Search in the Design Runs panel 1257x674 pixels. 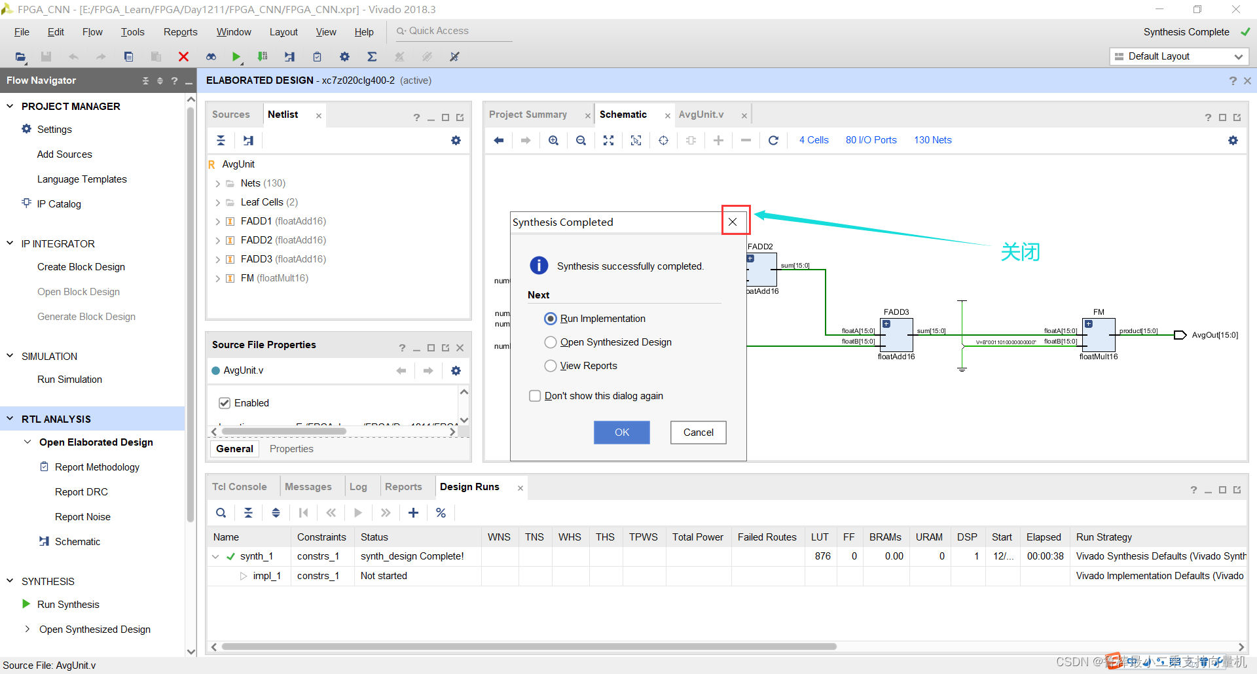pos(221,513)
